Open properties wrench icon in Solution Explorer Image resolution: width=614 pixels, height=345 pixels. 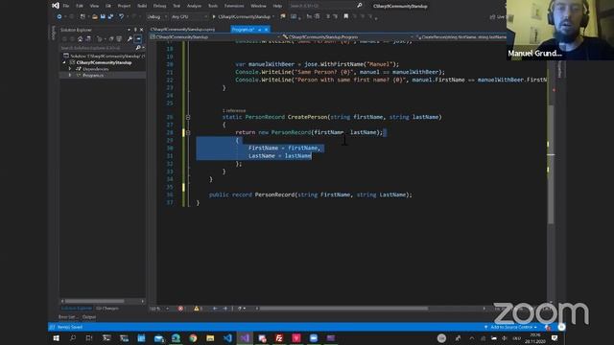[130, 38]
